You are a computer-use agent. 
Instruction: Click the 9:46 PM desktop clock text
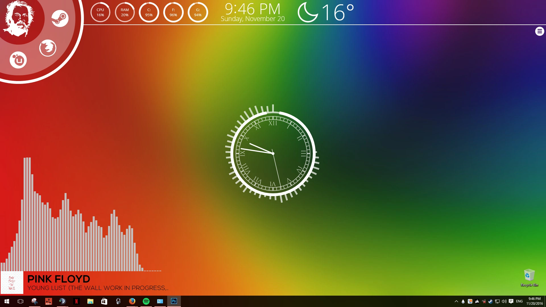click(253, 9)
